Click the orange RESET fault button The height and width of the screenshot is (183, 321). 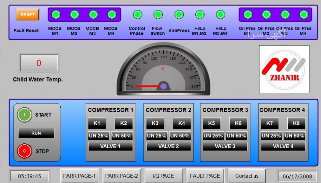tap(27, 15)
